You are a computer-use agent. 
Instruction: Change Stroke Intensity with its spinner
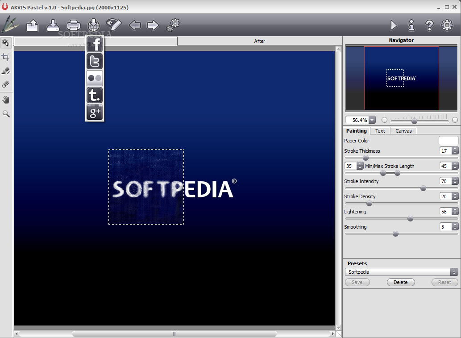pyautogui.click(x=455, y=181)
